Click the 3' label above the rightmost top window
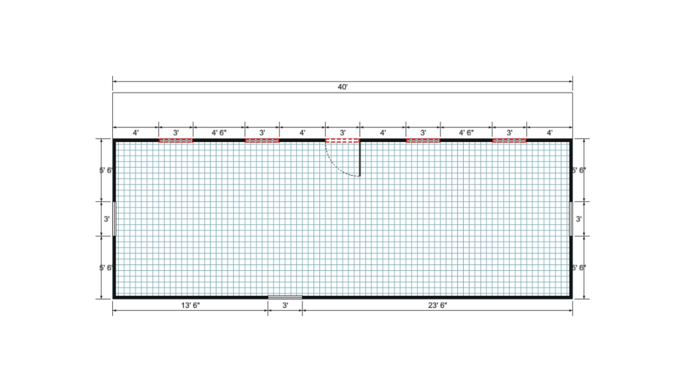This screenshot has height=392, width=697. coord(509,133)
